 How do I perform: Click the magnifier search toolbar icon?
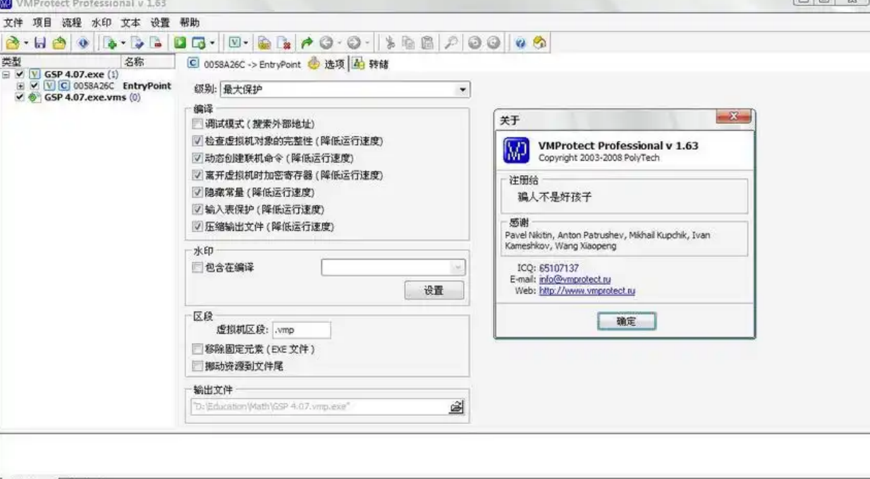[x=451, y=43]
